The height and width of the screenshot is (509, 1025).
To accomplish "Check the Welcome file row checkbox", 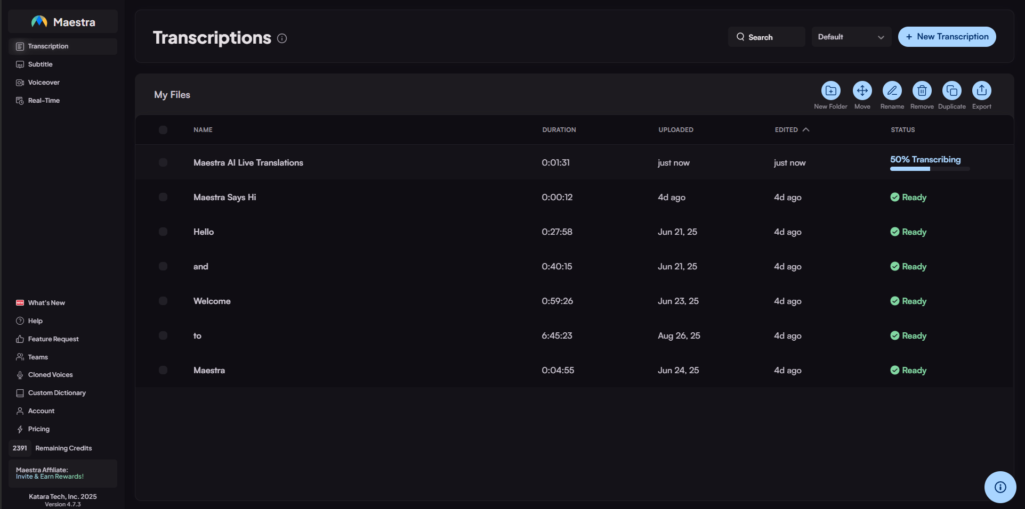I will pyautogui.click(x=163, y=301).
